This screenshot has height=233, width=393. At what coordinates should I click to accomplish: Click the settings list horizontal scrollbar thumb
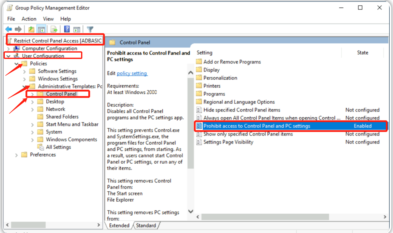coord(265,217)
